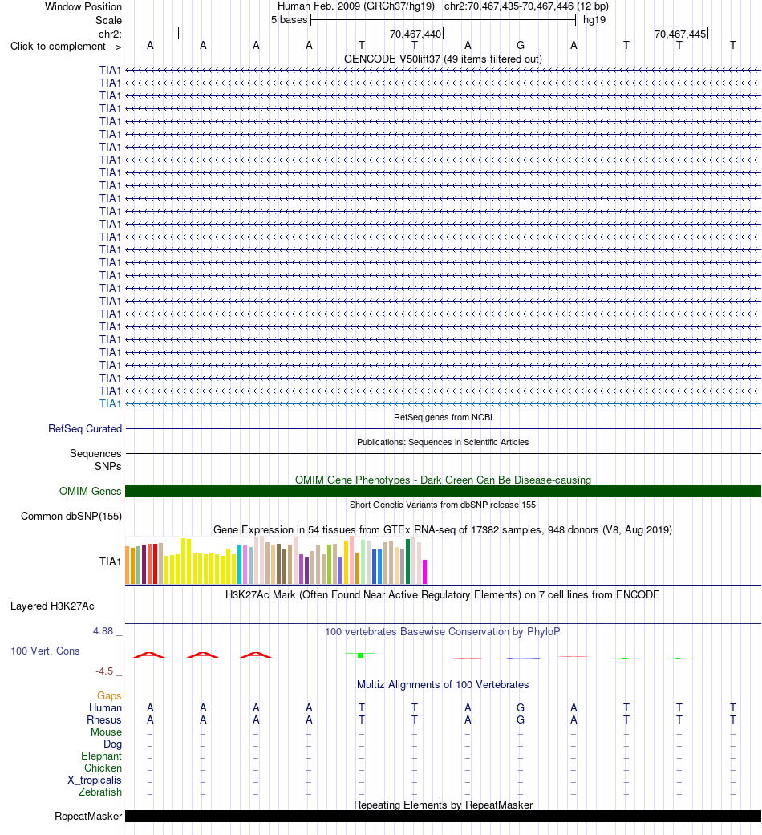Click the 'Elephant' species label
This screenshot has width=762, height=835.
[101, 756]
